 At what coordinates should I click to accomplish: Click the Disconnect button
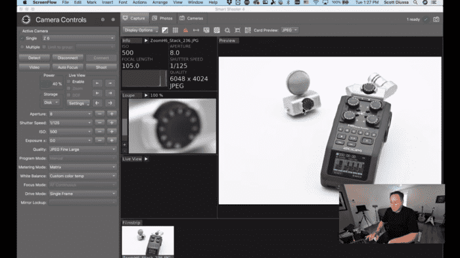68,58
